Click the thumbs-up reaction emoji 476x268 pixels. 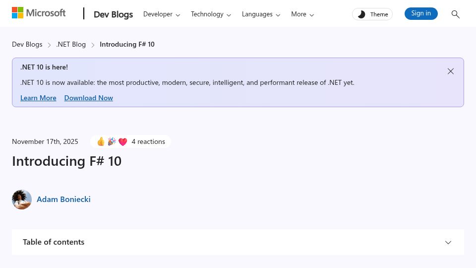coord(101,141)
